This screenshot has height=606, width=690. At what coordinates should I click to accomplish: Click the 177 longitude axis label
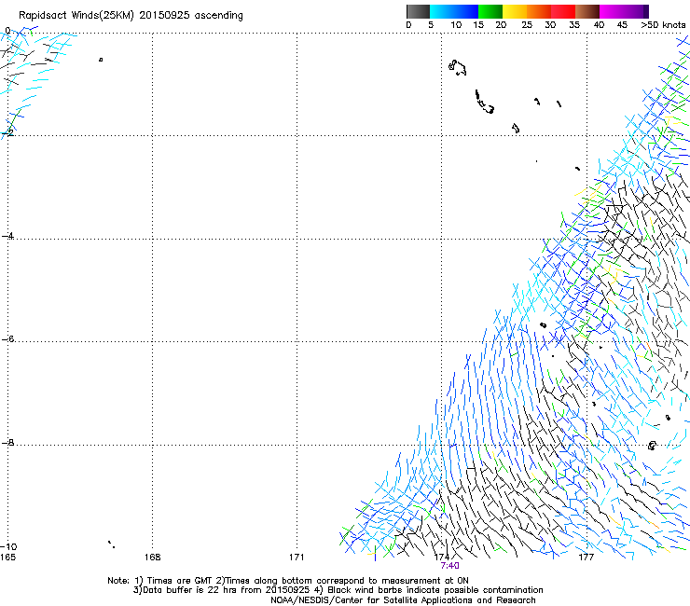586,558
